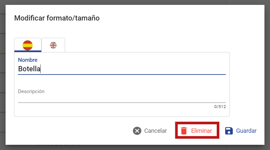Click the word Botella in the name field
This screenshot has height=150, width=270.
click(x=29, y=69)
